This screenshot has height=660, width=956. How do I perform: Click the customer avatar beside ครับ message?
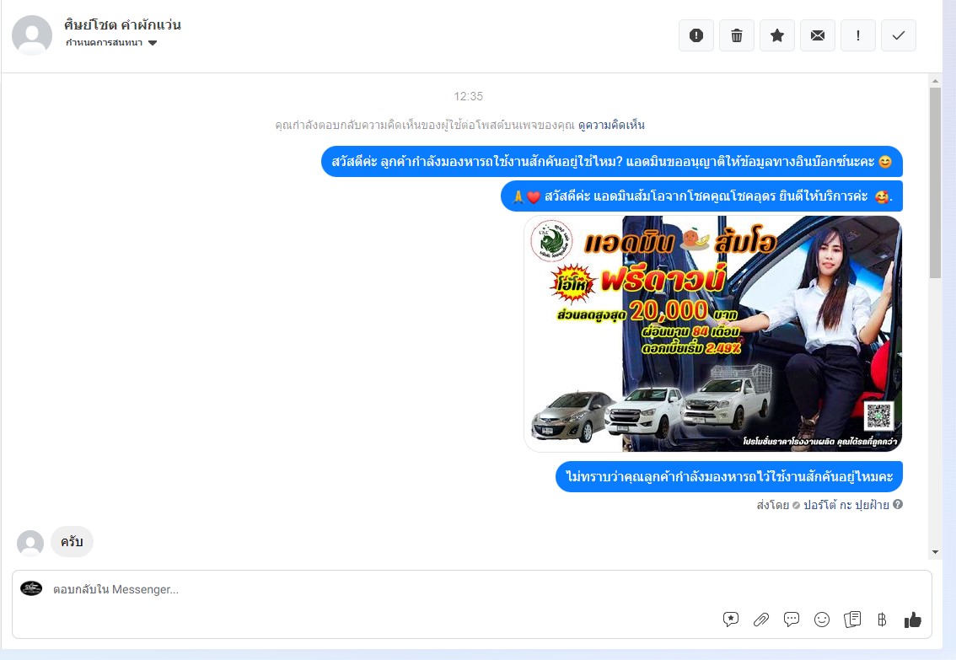point(30,543)
